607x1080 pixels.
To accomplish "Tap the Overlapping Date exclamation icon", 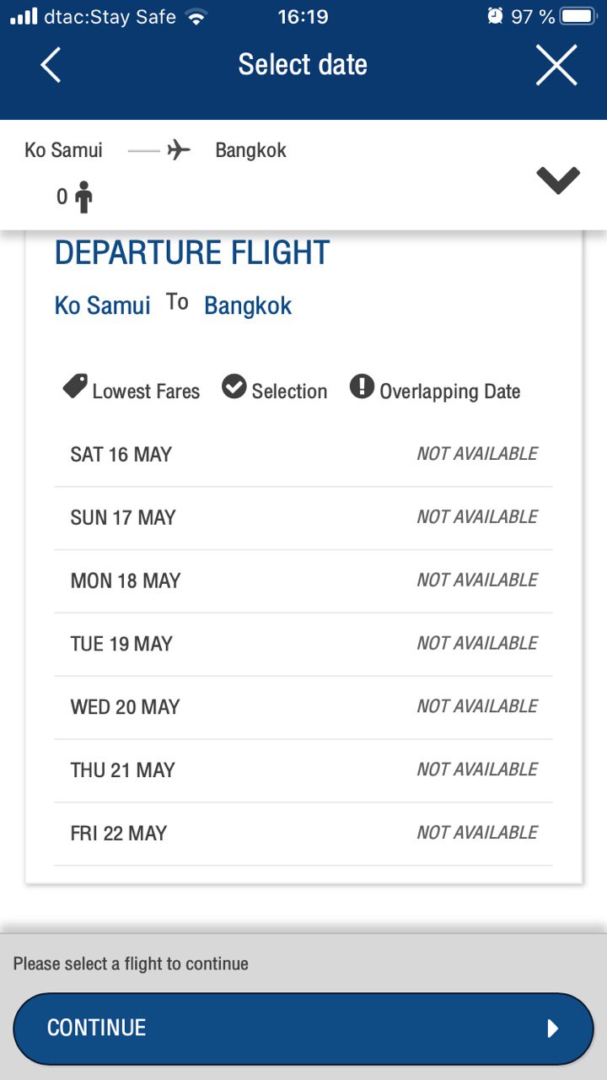I will pos(362,387).
